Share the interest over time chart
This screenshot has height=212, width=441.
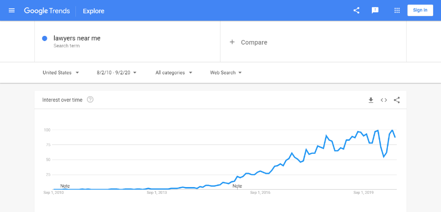pyautogui.click(x=397, y=100)
